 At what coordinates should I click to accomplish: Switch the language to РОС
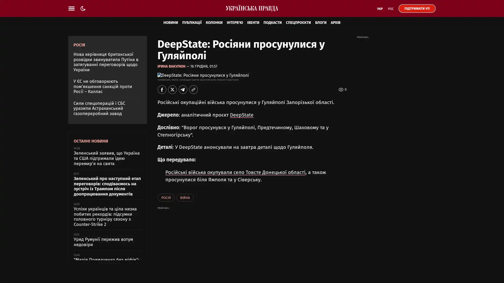click(391, 9)
